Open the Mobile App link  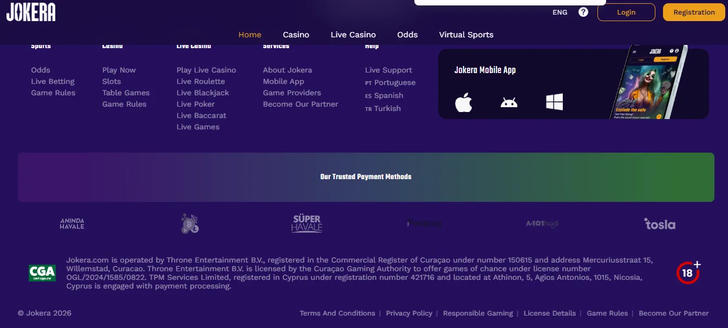coord(283,81)
